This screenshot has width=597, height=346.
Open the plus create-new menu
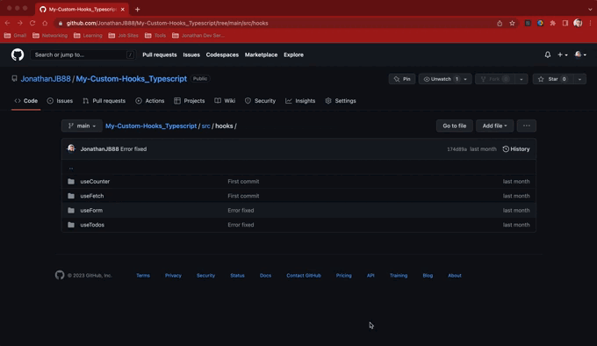pos(563,54)
